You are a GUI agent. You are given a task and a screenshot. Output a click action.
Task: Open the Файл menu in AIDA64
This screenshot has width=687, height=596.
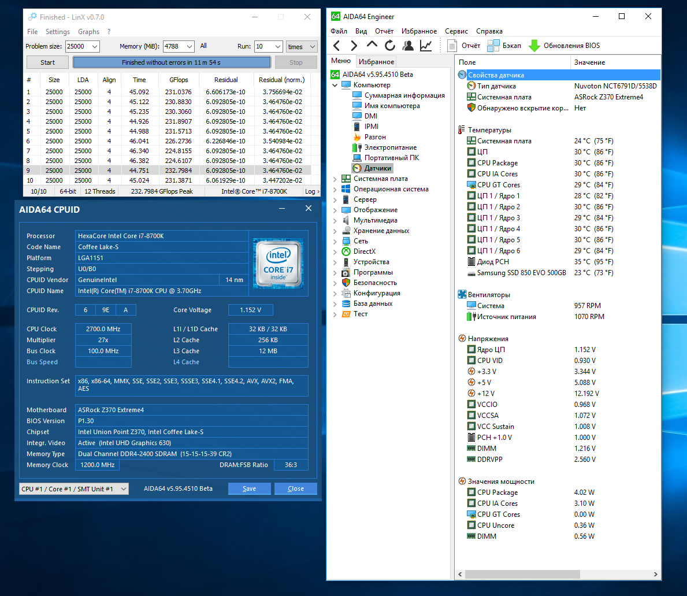click(339, 31)
